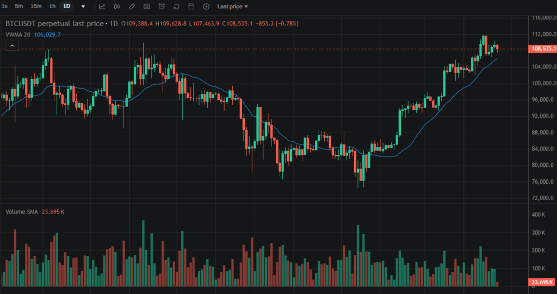Click the VWMA 20 indicator label
557x294 pixels.
pyautogui.click(x=18, y=34)
